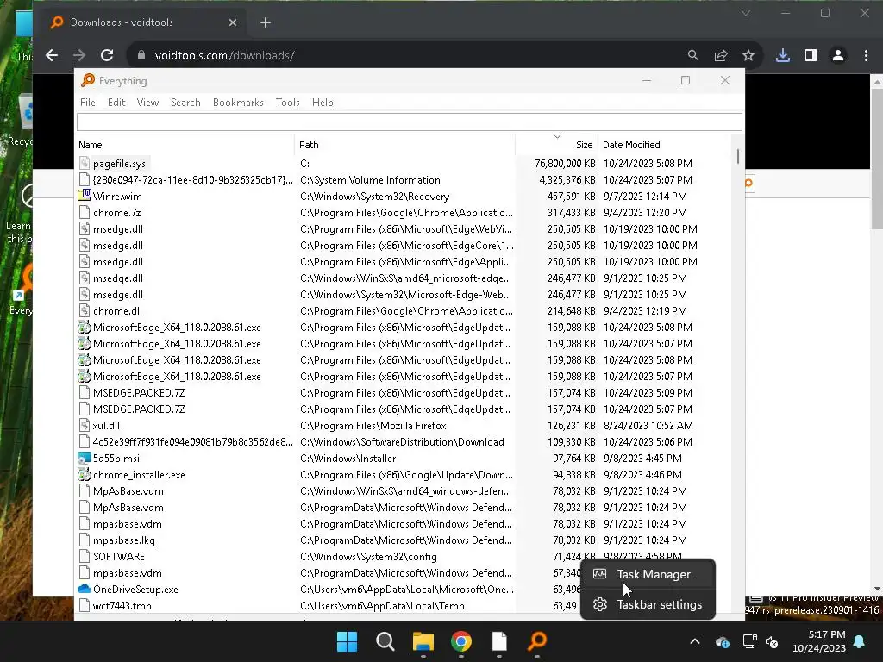Open the Chrome profile avatar icon
The width and height of the screenshot is (883, 662).
[838, 55]
